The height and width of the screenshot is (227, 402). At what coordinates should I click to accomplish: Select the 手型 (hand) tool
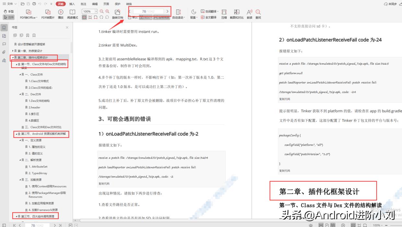coord(9,11)
